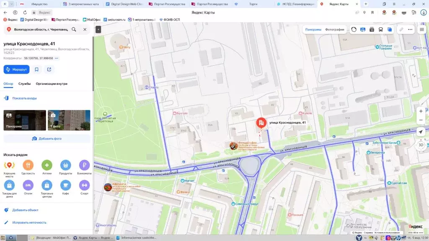Toggle public transport bus layer
Viewport: 429px width, 241px height.
381,30
